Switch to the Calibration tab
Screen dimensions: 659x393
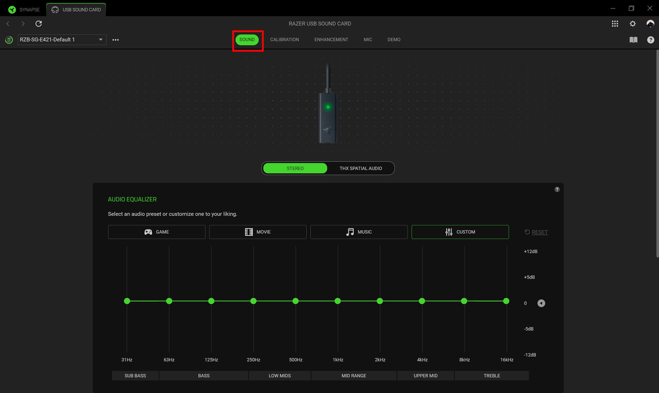pos(284,39)
